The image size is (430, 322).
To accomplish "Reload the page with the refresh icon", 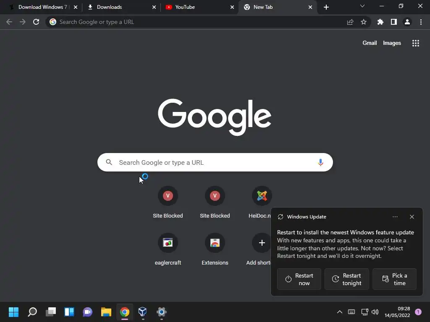I will [36, 22].
